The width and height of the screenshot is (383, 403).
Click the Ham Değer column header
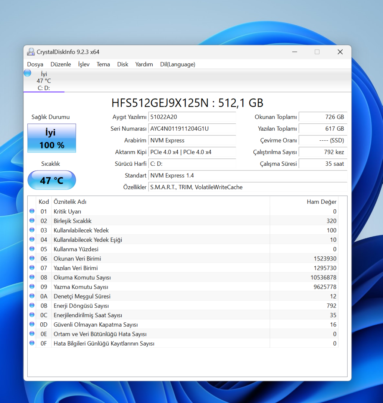click(x=321, y=201)
